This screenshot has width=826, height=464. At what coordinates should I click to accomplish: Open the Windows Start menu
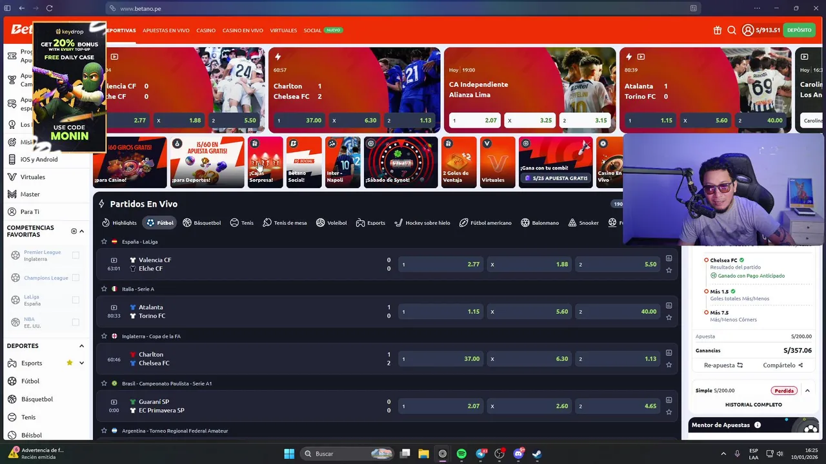coord(289,454)
